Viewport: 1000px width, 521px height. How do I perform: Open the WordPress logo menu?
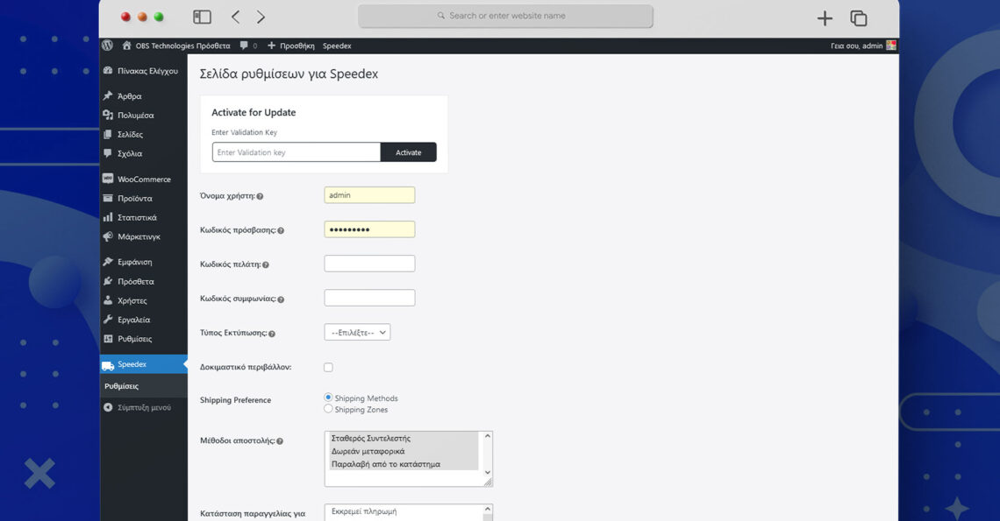coord(107,46)
